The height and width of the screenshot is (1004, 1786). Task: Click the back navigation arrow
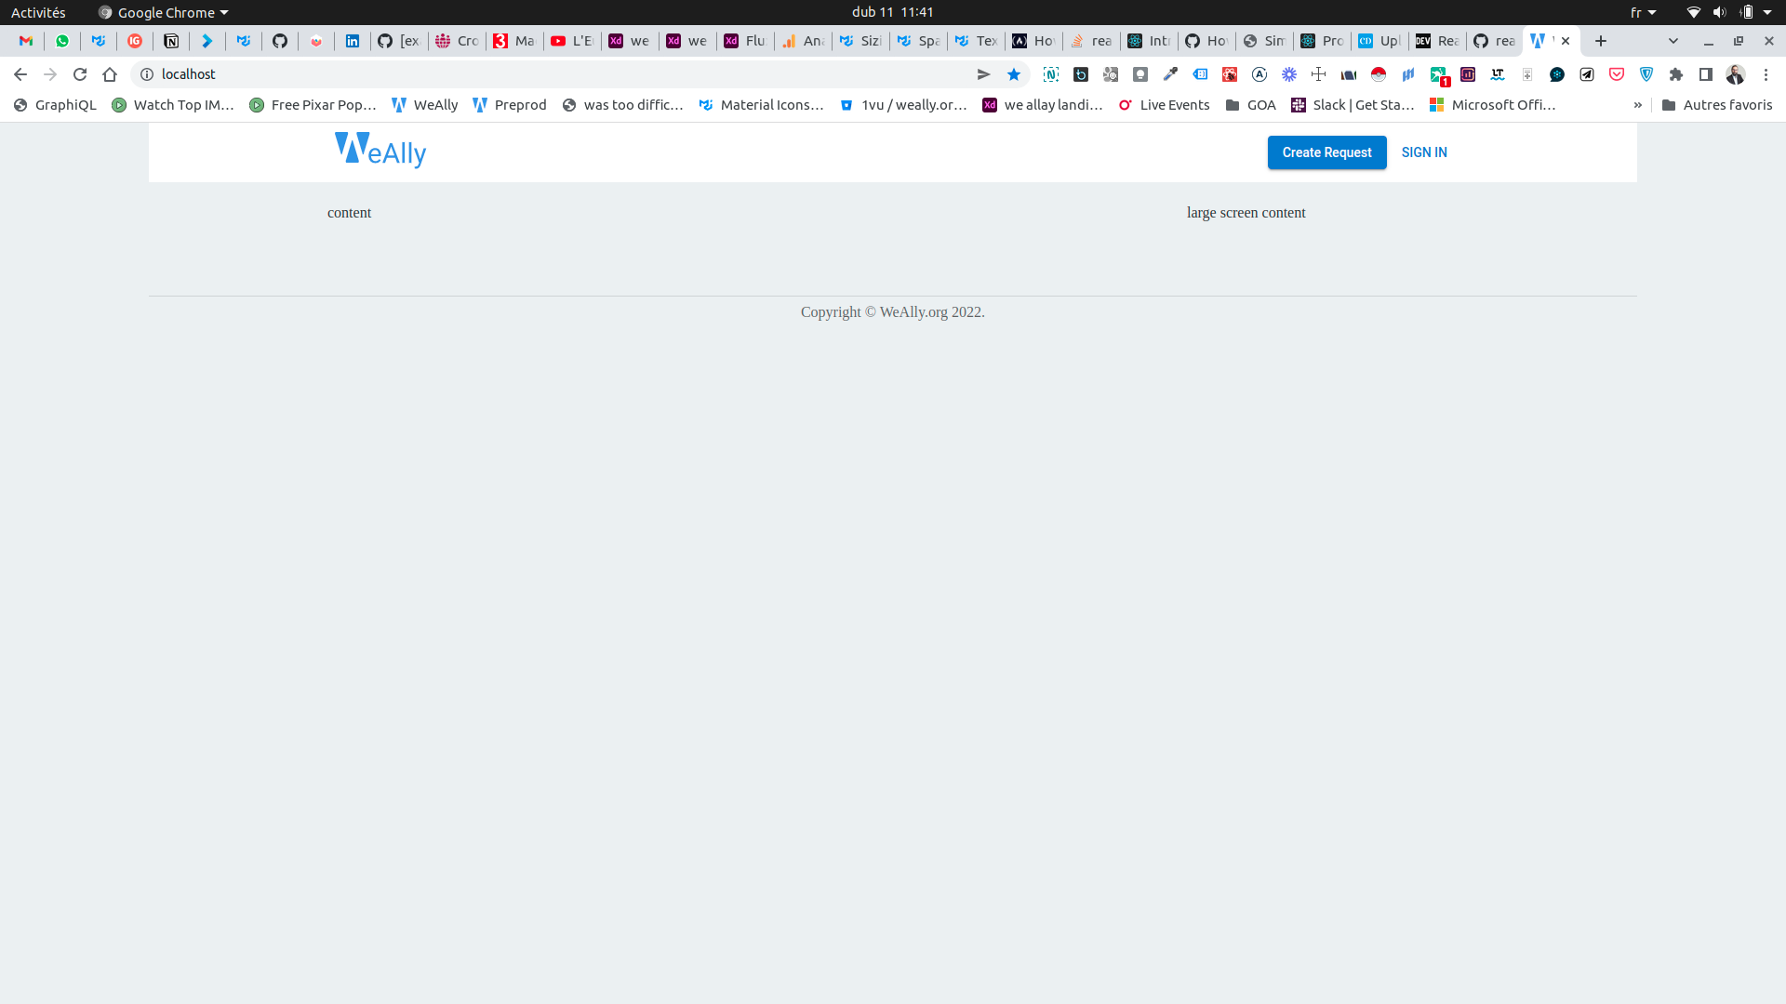click(20, 74)
